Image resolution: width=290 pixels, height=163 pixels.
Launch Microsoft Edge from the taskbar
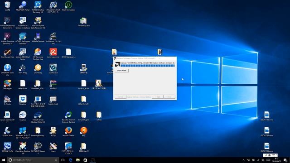click(x=71, y=160)
